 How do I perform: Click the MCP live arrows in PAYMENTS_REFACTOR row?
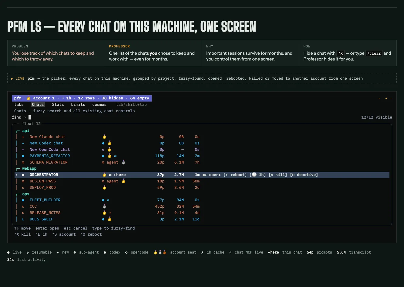(x=115, y=156)
